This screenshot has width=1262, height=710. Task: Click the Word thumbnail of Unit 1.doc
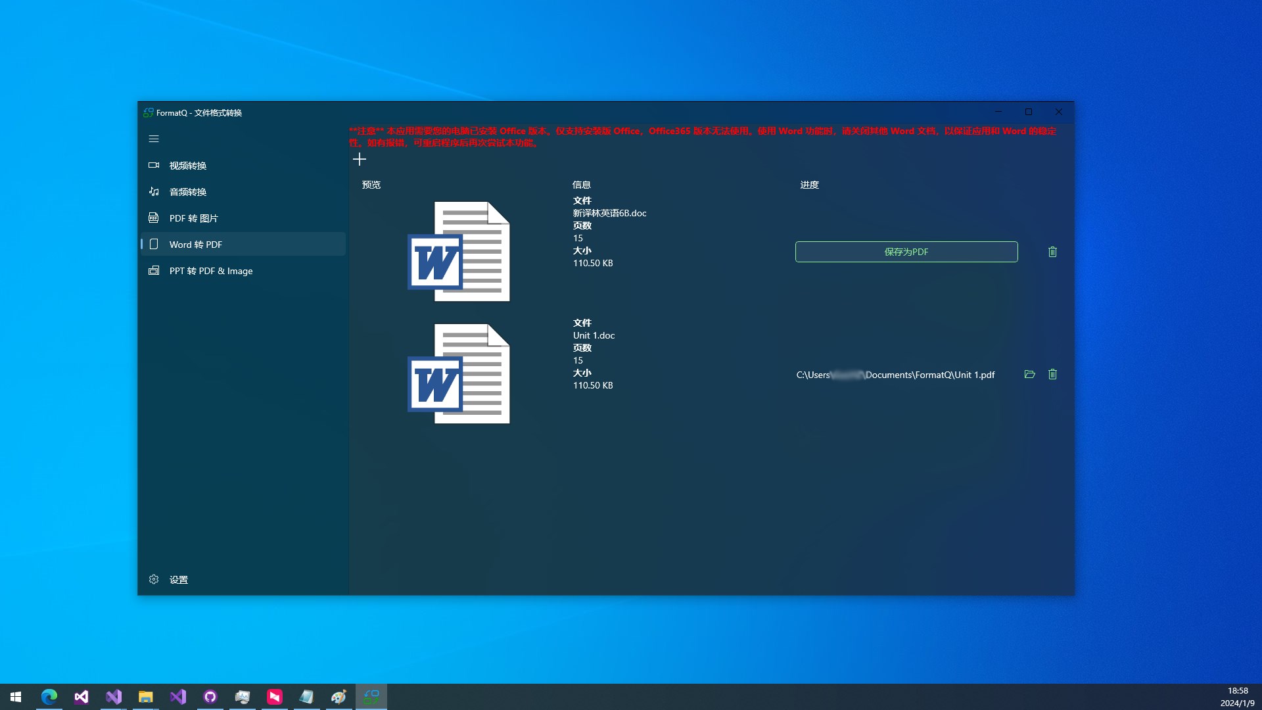click(x=459, y=374)
